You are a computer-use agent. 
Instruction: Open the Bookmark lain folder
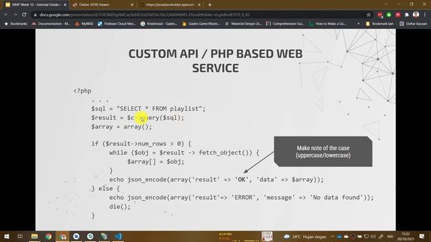click(380, 24)
